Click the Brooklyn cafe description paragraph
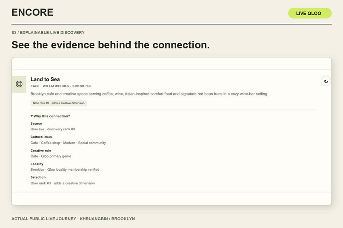Screen dimensions: 343x228 click(x=149, y=94)
